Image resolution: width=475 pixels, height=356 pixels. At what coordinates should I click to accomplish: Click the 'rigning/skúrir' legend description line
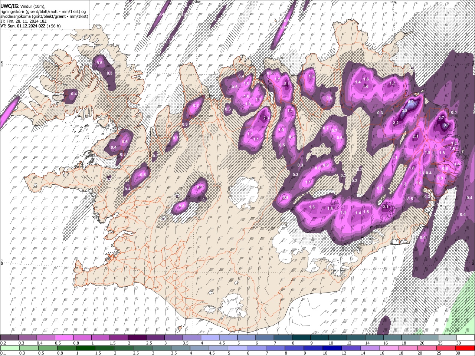click(43, 11)
